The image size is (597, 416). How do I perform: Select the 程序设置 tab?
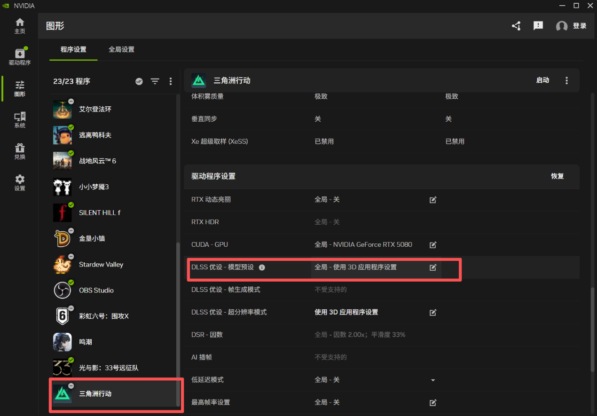[73, 49]
